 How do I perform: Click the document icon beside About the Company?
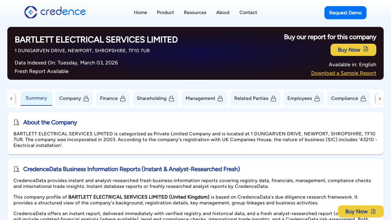16,122
